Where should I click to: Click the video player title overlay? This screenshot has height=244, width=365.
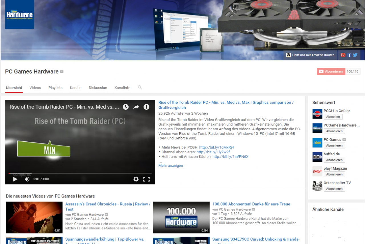coord(64,107)
